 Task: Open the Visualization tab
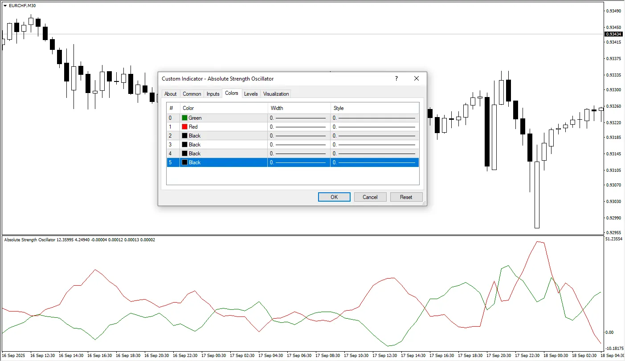coord(275,93)
